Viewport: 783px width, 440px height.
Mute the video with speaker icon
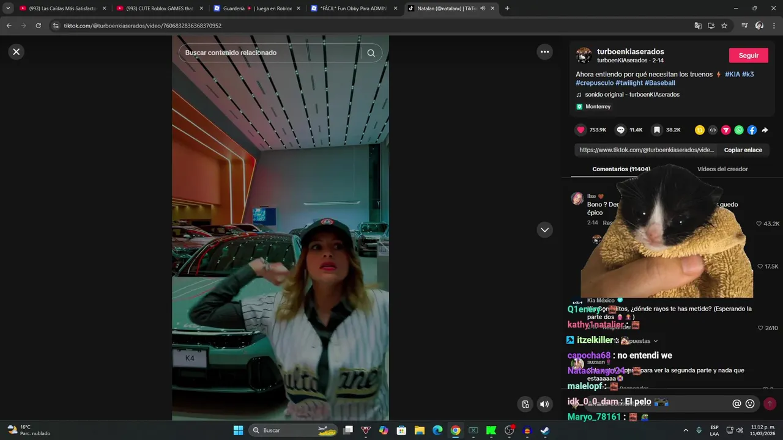(x=544, y=404)
